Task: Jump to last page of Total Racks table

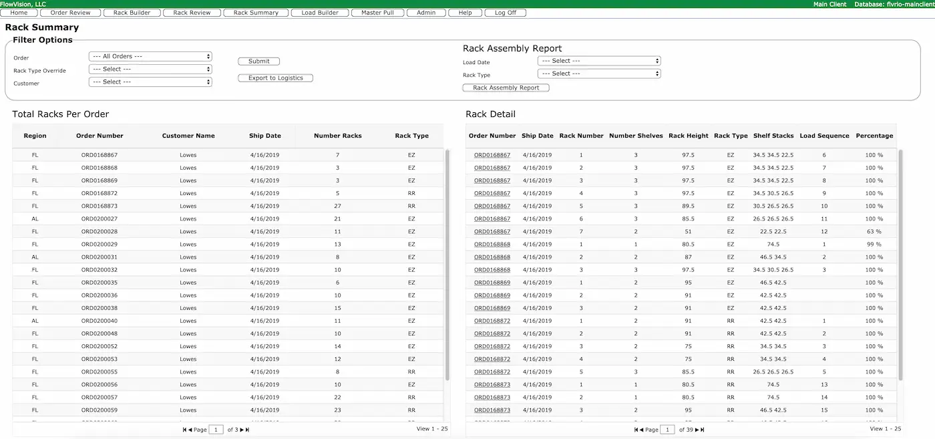Action: pyautogui.click(x=247, y=430)
